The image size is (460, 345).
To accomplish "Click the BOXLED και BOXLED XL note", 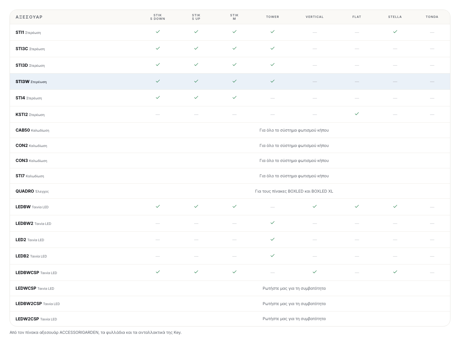I will click(294, 191).
